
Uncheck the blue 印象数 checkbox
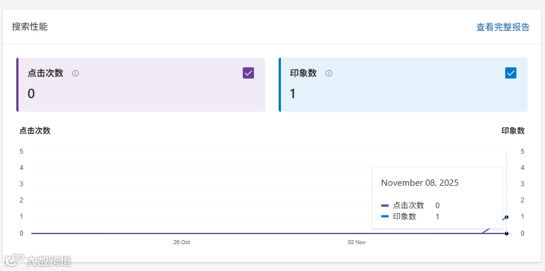click(x=511, y=73)
